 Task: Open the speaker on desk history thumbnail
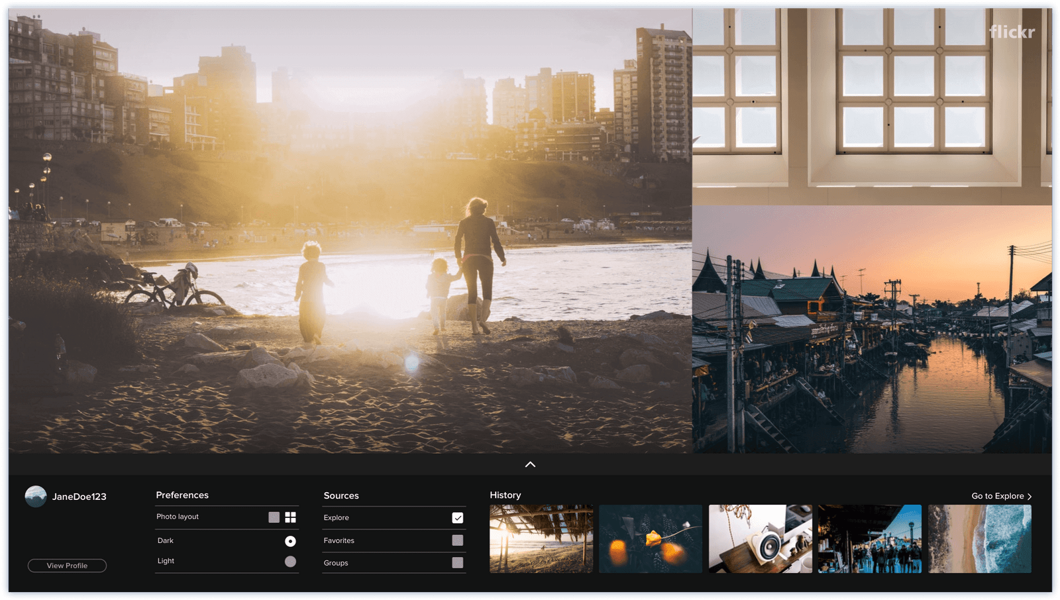pyautogui.click(x=761, y=538)
